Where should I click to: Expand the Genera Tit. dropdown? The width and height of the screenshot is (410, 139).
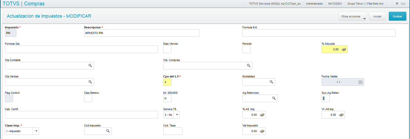[x=177, y=115]
